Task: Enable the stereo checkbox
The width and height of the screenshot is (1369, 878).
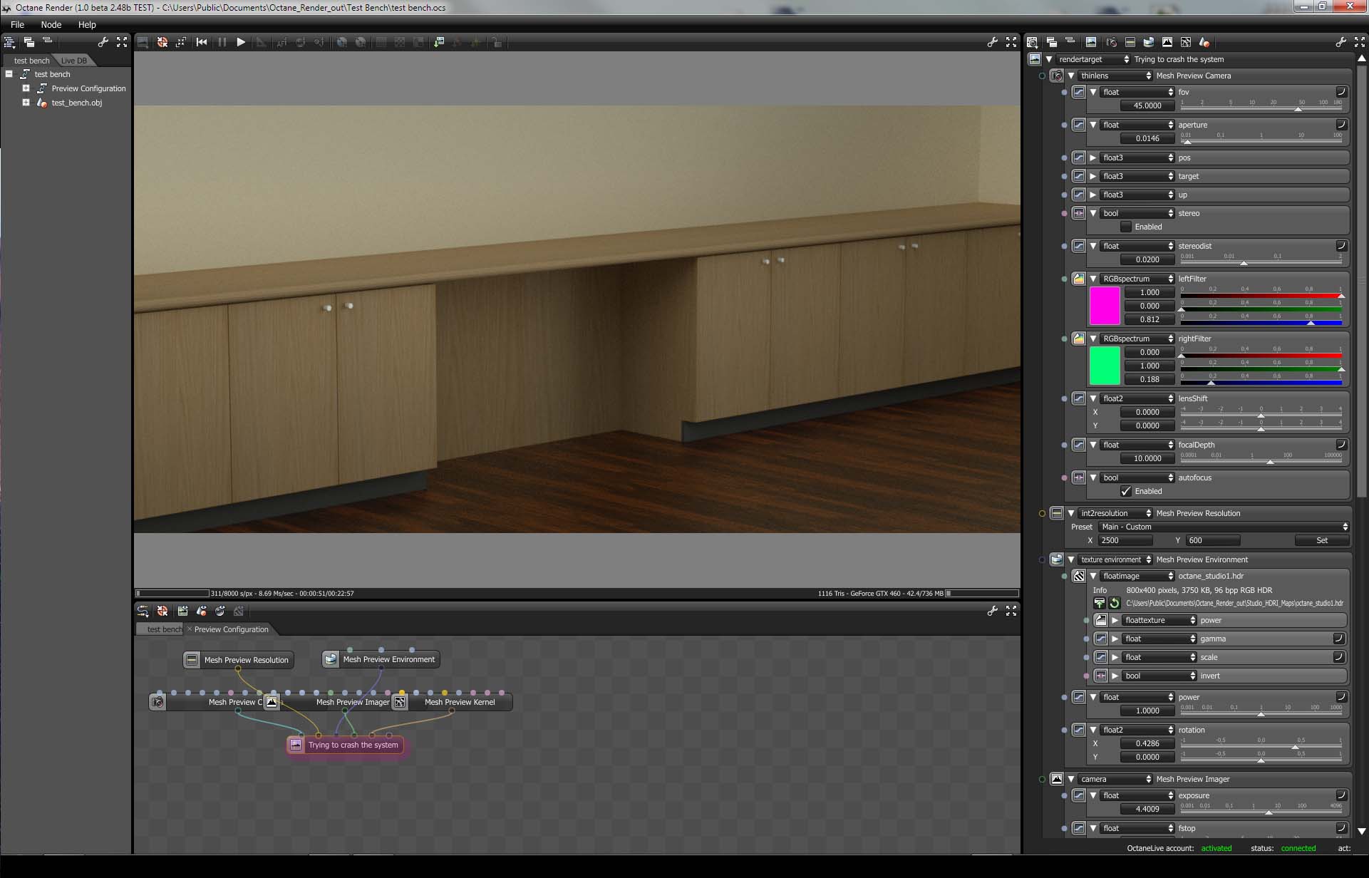Action: tap(1126, 227)
